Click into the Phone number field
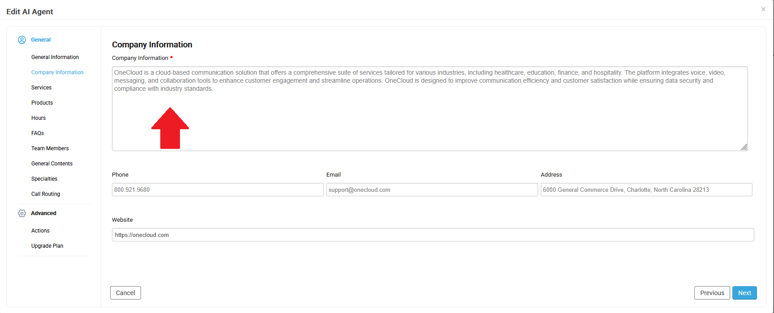 click(x=218, y=190)
